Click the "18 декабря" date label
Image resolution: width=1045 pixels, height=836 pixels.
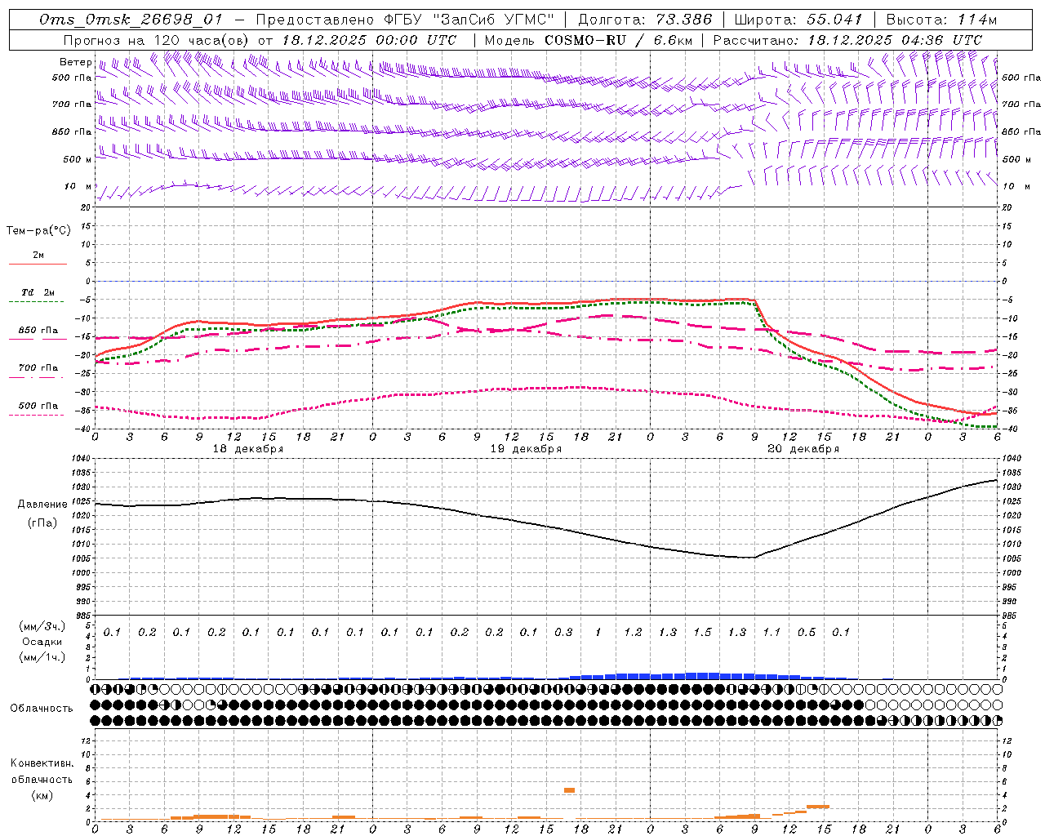pyautogui.click(x=248, y=449)
